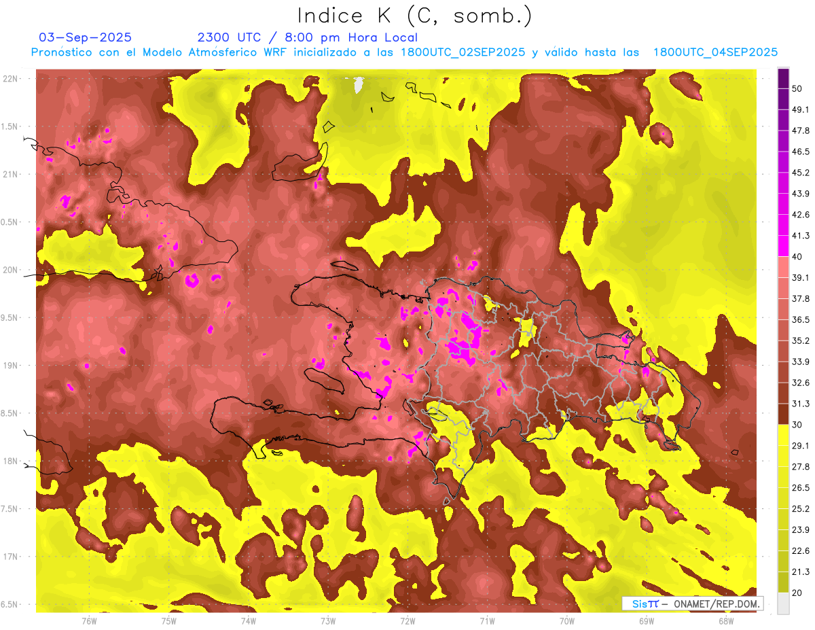Screen dimensions: 815x630
Task: Click the latitude label "18N"
Action: (x=11, y=461)
